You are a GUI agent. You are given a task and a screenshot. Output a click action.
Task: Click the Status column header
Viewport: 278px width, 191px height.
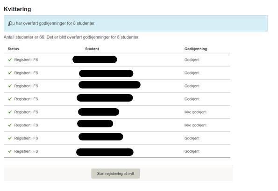(x=14, y=49)
